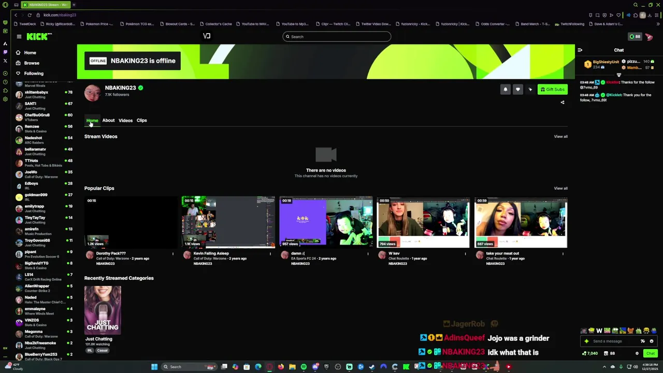Open the W kev clip thumbnail
This screenshot has height=373, width=663.
coord(423,222)
